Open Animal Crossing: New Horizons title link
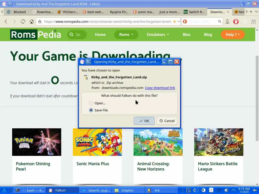Viewport: 259px width, 194px height. pyautogui.click(x=153, y=166)
